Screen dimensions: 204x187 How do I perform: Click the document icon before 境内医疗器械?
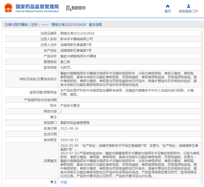(x=6, y=24)
